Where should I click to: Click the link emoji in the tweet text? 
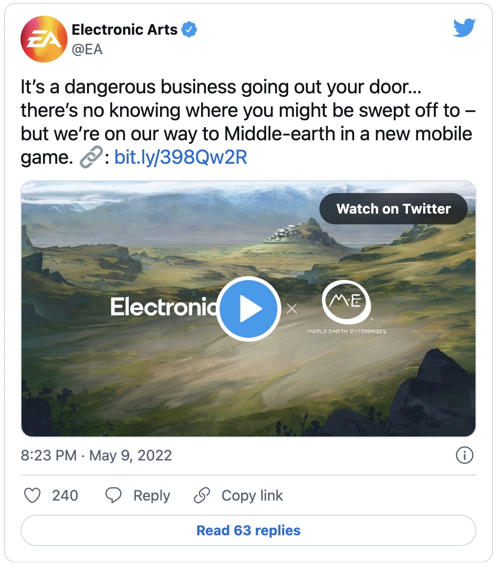91,158
